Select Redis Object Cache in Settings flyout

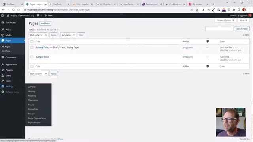tap(37, 118)
